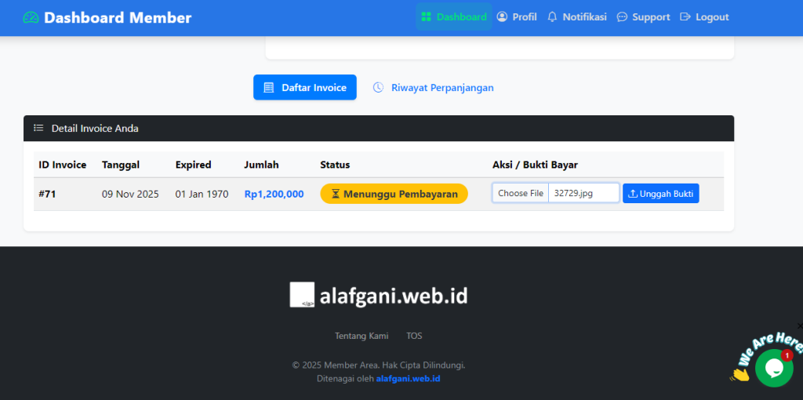Open the Tentang Kami footer link
The width and height of the screenshot is (803, 400).
coord(362,336)
